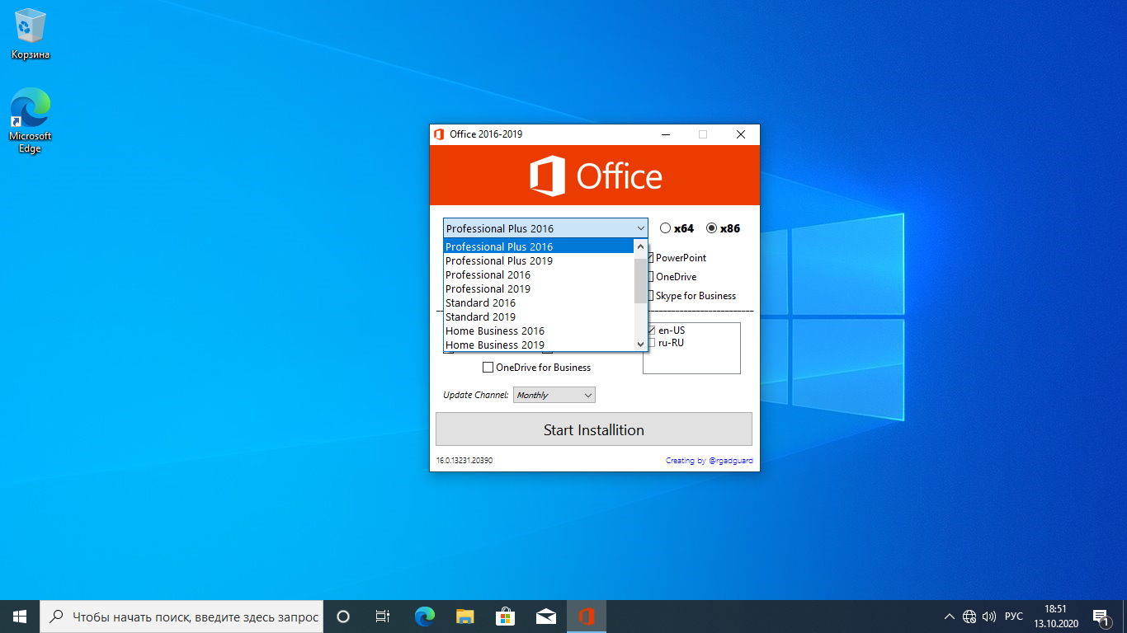1127x633 pixels.
Task: Open File Explorer from the taskbar
Action: 464,616
